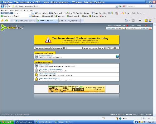Click the clock icon beside eToro FOREX ad
156x124 pixels.
(36, 66)
